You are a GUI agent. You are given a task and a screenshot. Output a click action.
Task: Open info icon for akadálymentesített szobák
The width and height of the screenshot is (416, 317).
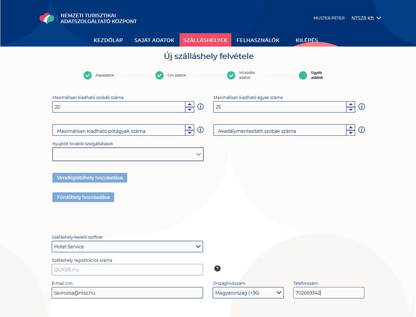(362, 130)
